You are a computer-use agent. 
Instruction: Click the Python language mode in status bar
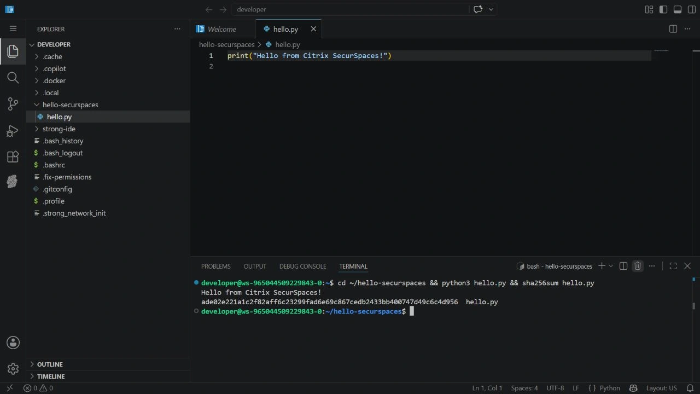[x=610, y=388]
